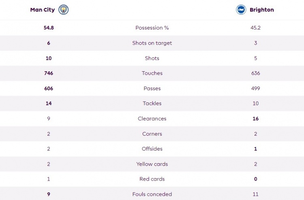Open the Man City team name link
Viewport: 304px width, 200px height.
coord(43,10)
